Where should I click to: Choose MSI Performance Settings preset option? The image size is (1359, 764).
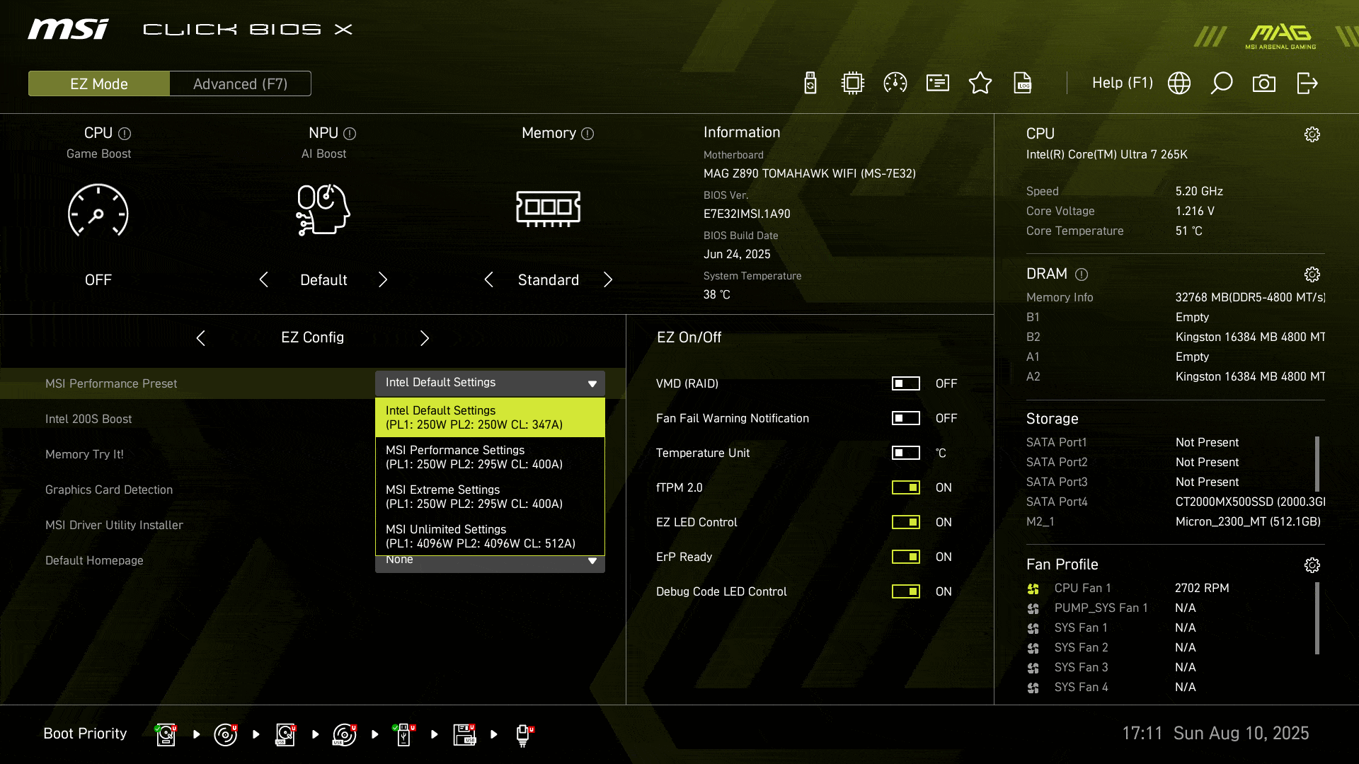(490, 457)
